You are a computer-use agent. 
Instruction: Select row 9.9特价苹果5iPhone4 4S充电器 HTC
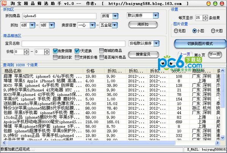[x=111, y=90]
